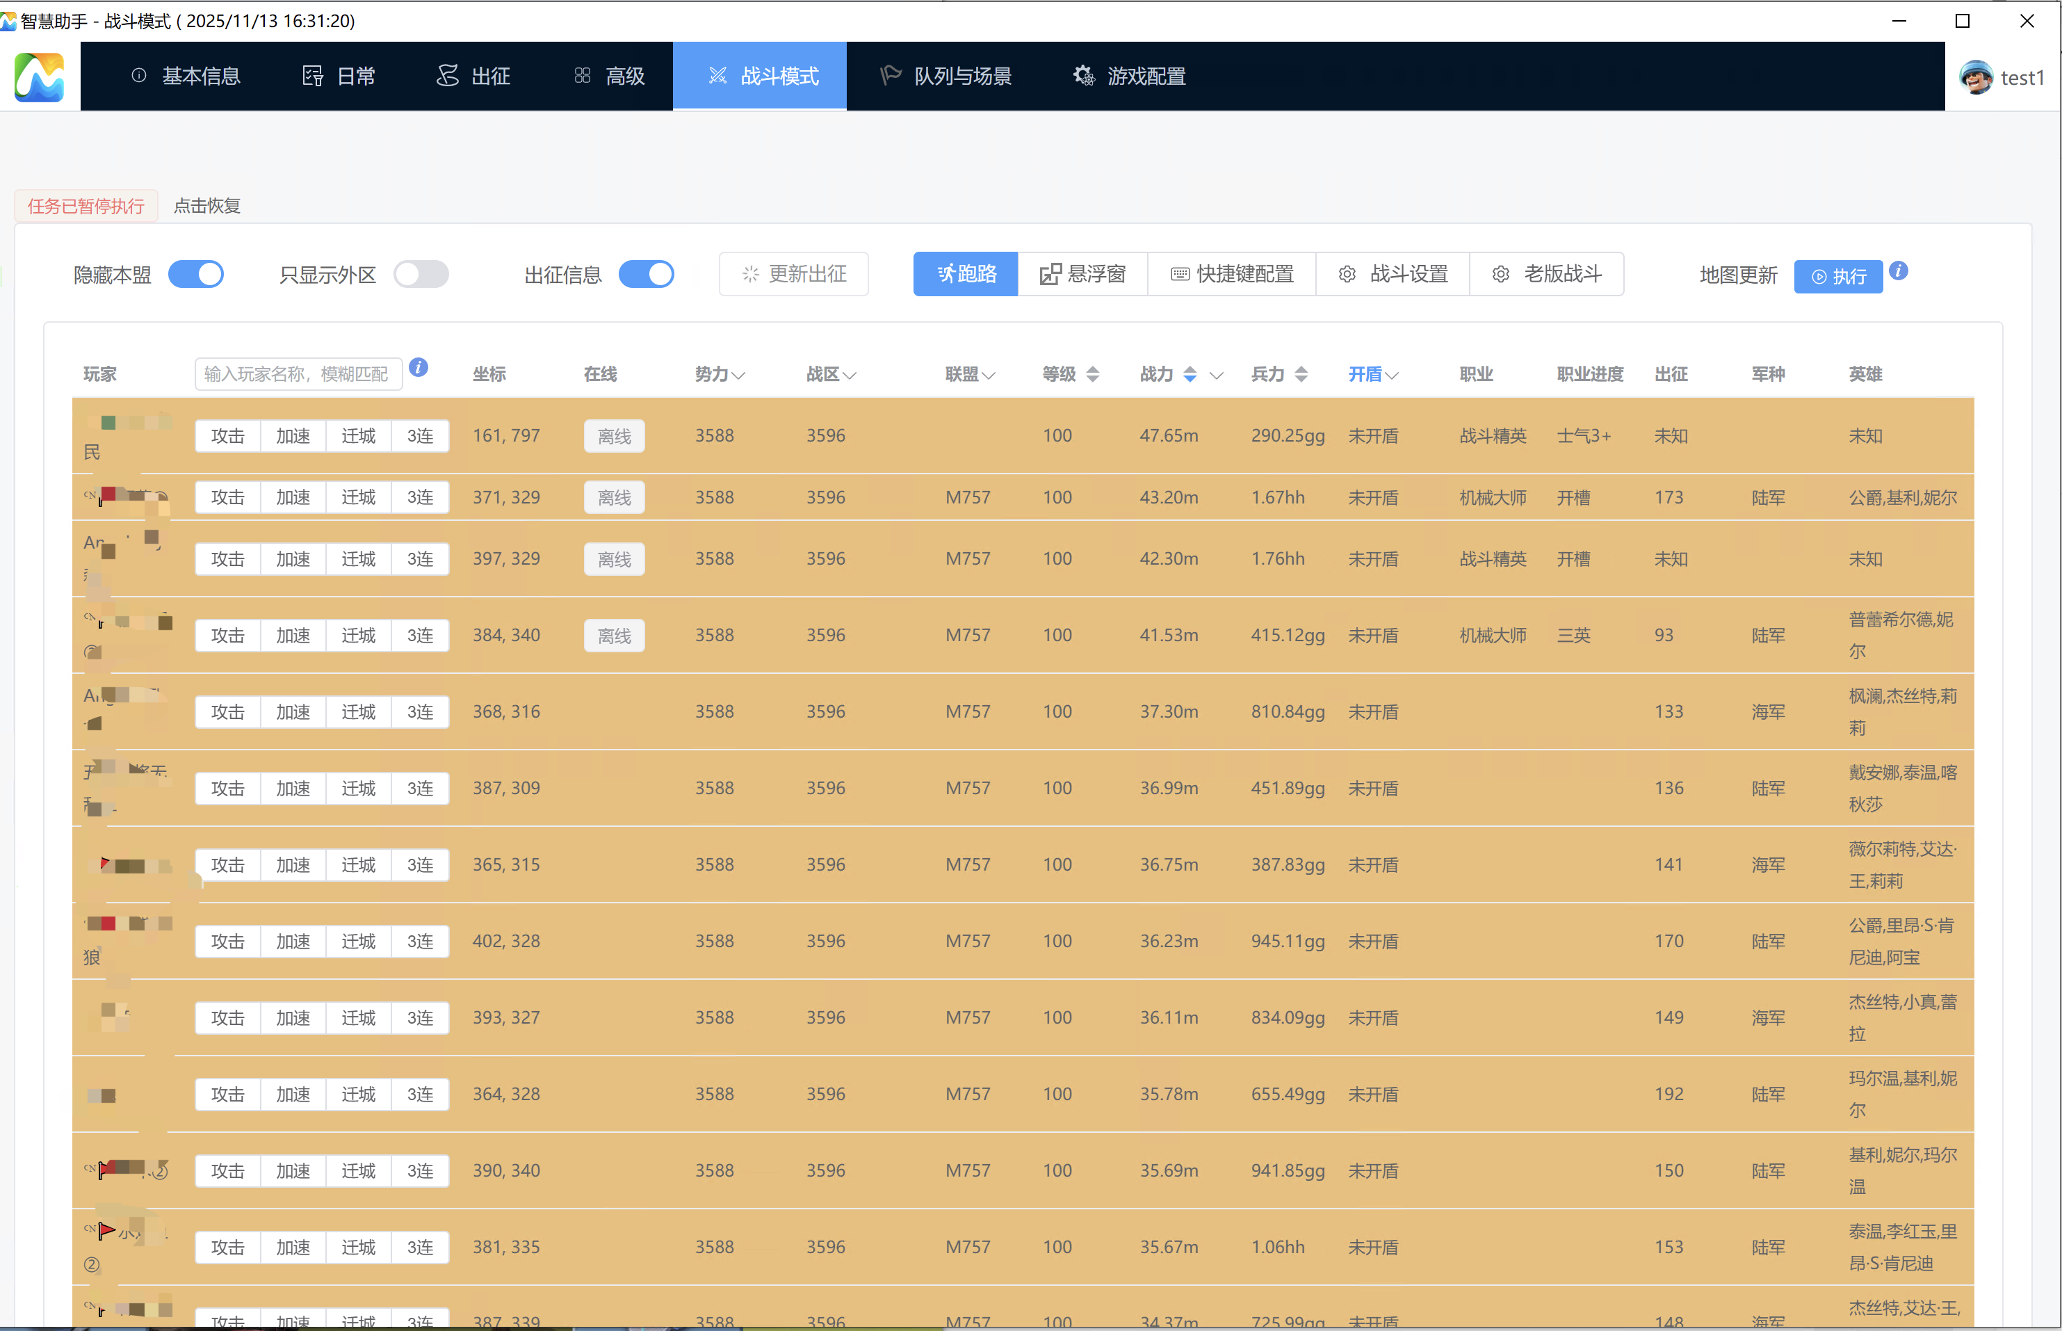Enable the 只显示外区 switch
Screen dimensions: 2062x1331
[x=421, y=274]
